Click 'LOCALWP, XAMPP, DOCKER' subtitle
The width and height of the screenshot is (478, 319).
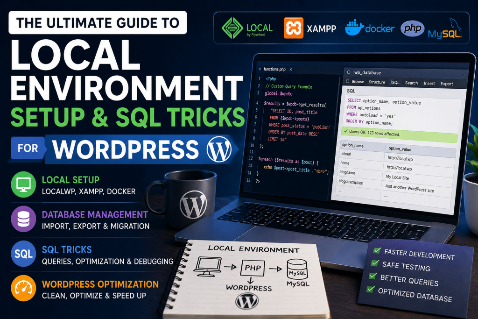click(x=88, y=191)
